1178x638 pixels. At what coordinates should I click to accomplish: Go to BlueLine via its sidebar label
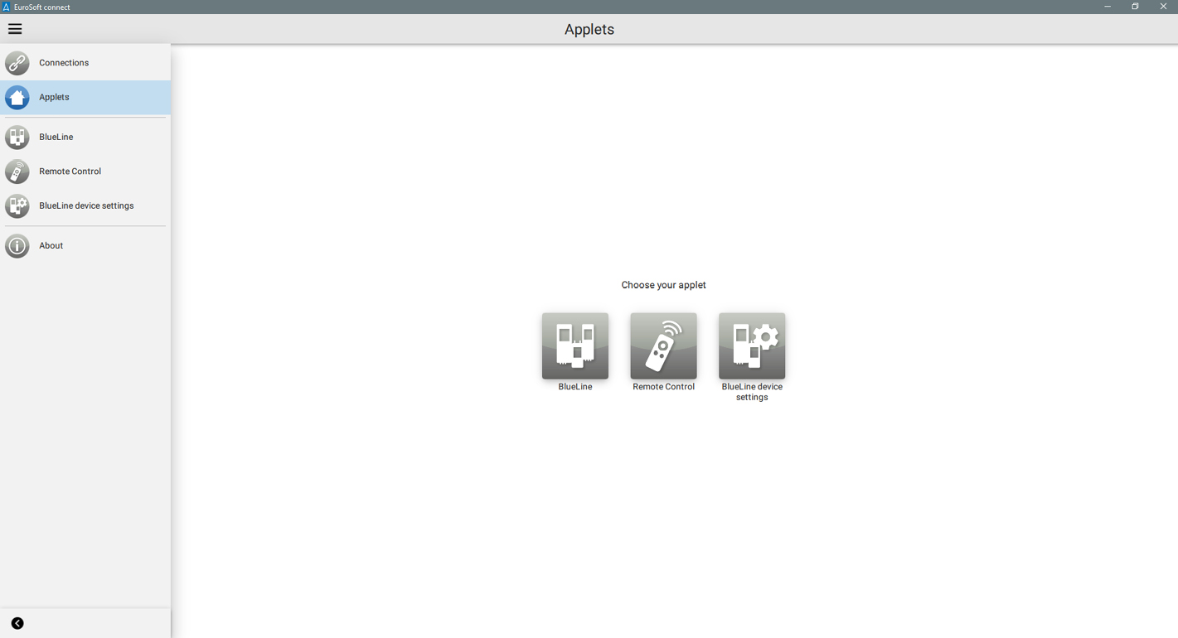click(56, 138)
